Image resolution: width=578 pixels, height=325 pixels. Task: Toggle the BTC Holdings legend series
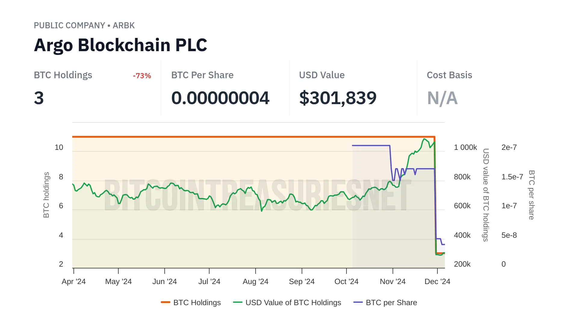coord(197,302)
